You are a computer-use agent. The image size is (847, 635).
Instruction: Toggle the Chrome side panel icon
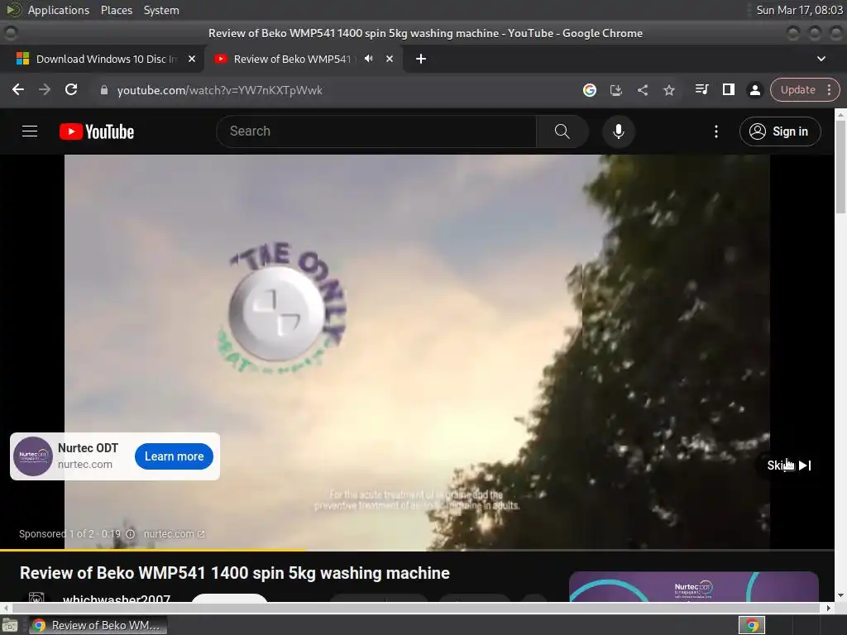coord(728,89)
